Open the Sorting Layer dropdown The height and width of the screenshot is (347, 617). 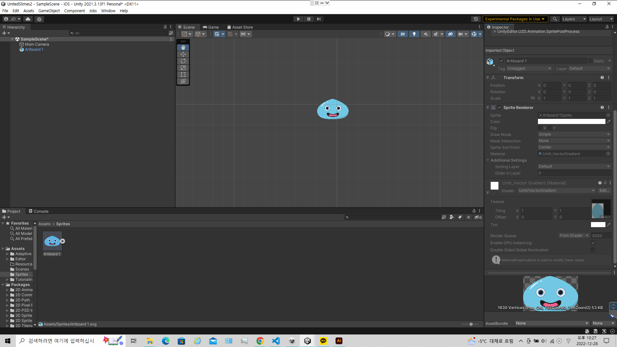tap(574, 166)
